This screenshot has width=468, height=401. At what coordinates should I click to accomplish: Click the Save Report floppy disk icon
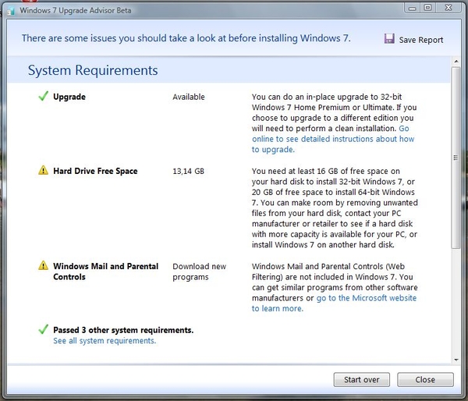389,39
